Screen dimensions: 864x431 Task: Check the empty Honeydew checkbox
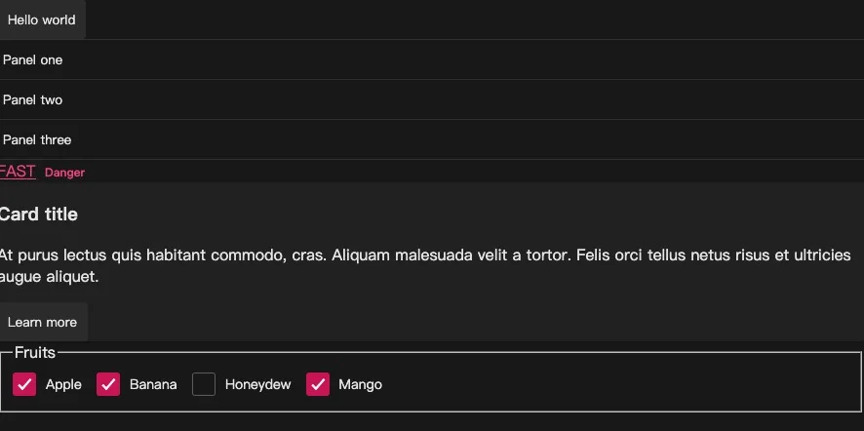(x=204, y=384)
